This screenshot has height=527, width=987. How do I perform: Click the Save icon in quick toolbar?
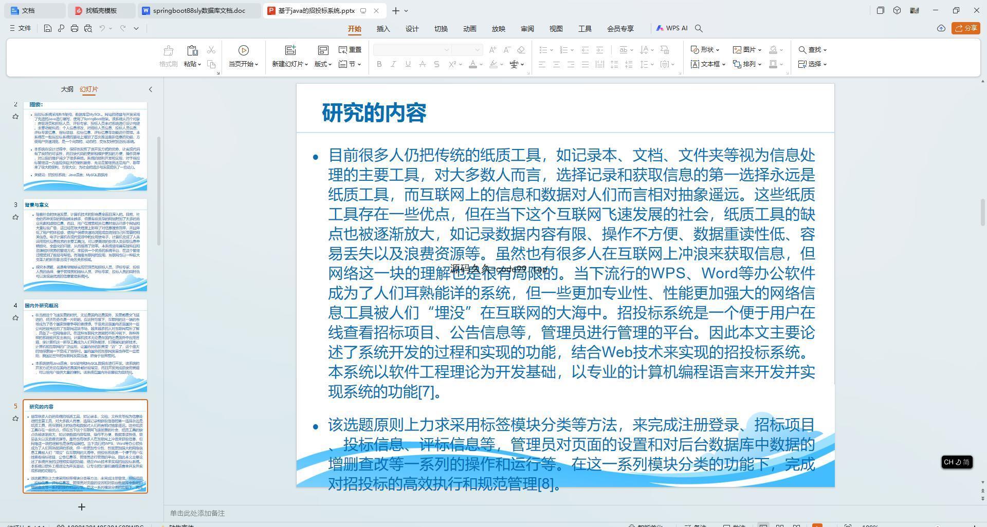coord(47,28)
